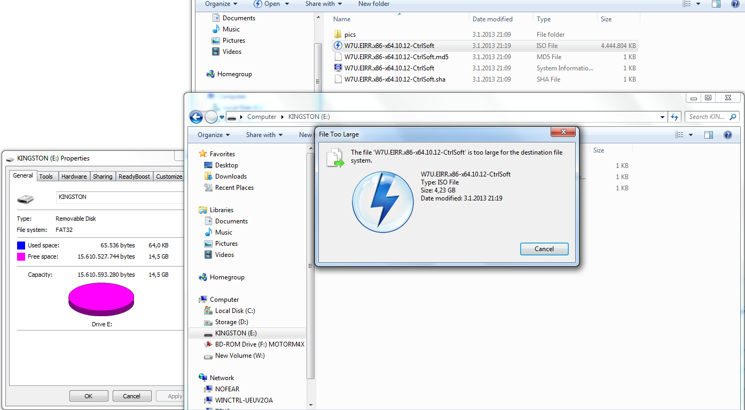Screen dimensions: 745x410
Task: Select KINGSTON (E:) in navigation tree
Action: [x=236, y=333]
